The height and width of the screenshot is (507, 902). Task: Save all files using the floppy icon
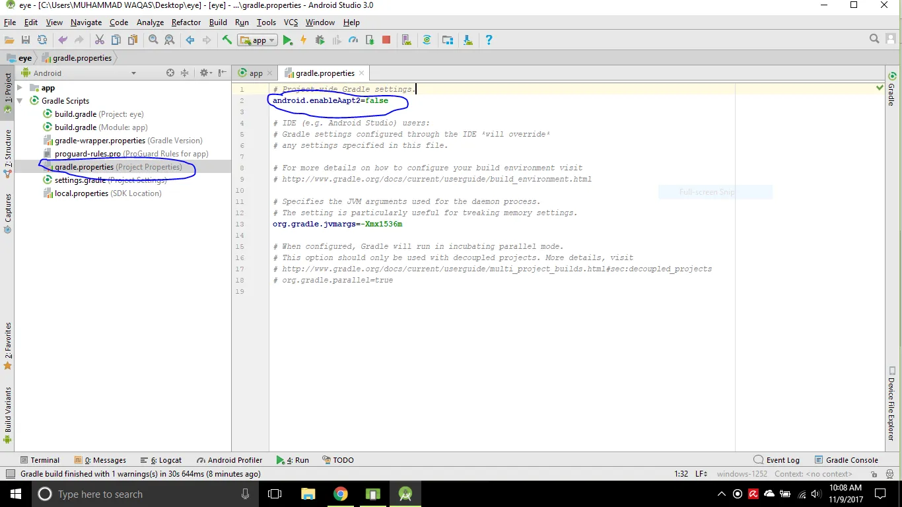coord(26,40)
